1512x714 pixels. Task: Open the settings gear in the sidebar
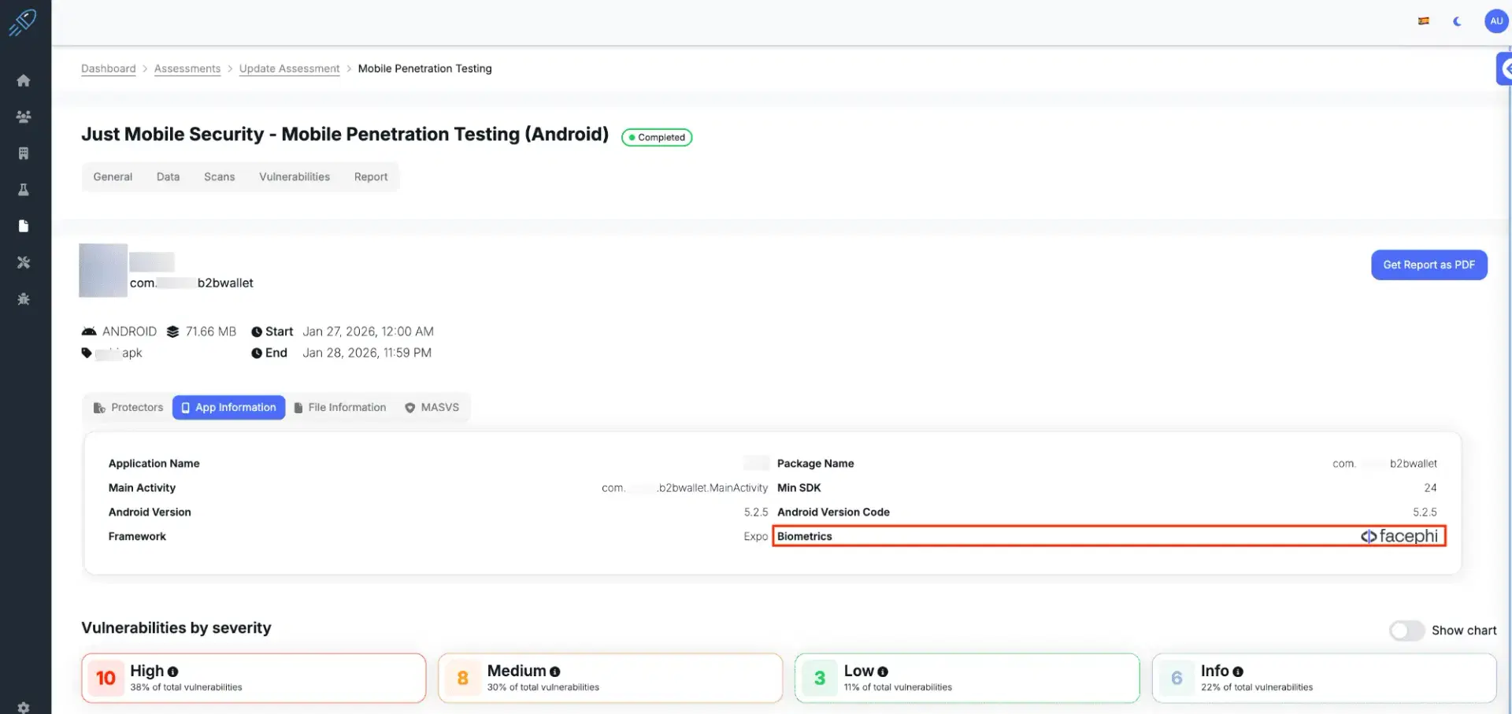(x=24, y=708)
